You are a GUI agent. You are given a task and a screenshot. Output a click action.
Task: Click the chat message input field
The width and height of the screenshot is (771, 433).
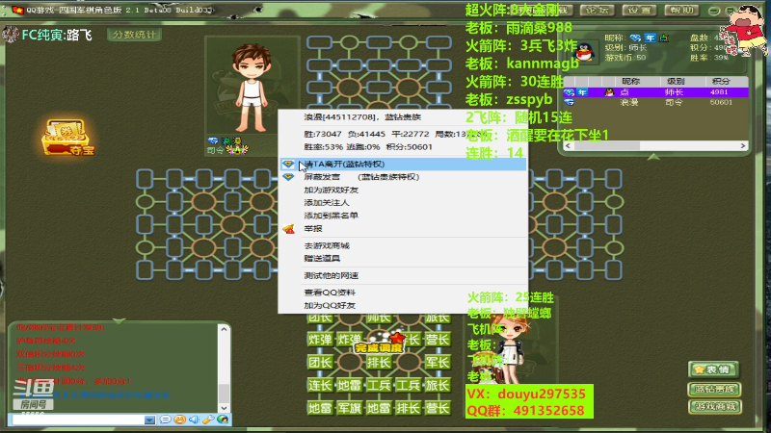point(79,420)
